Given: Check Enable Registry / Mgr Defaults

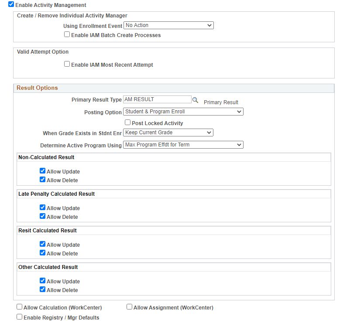Looking at the screenshot, I should coord(19,317).
